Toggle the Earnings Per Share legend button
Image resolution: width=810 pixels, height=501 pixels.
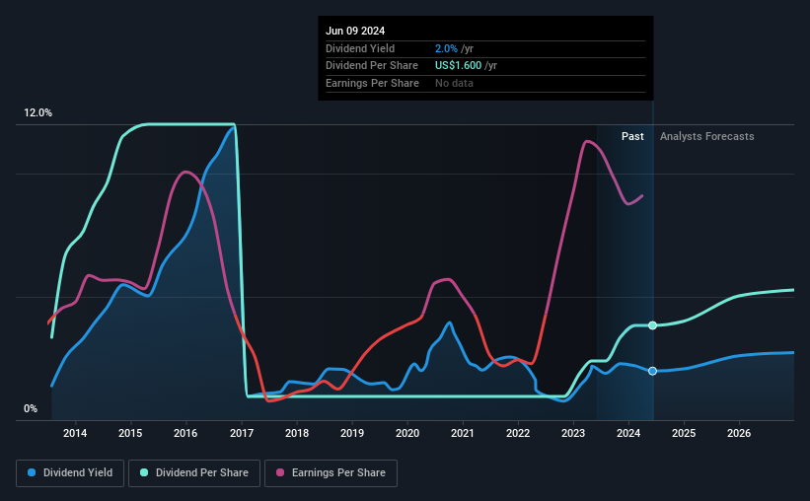click(331, 473)
